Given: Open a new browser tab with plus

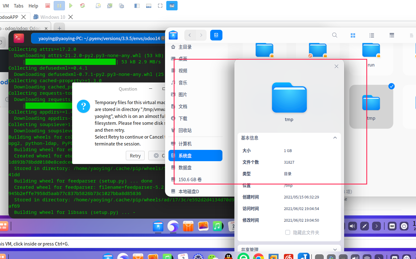Looking at the screenshot, I should click(59, 28).
